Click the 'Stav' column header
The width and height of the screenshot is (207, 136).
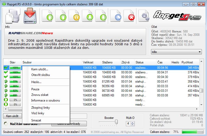(x=15, y=62)
